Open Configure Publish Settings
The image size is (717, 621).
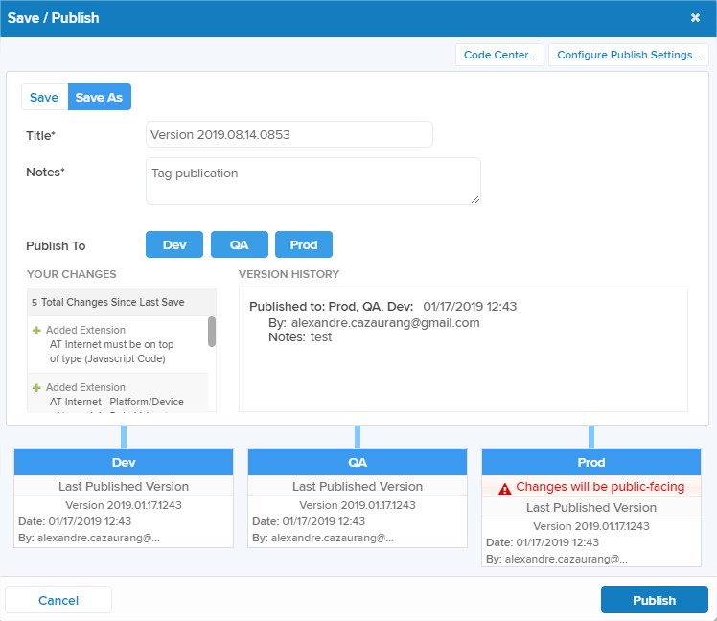pos(629,55)
